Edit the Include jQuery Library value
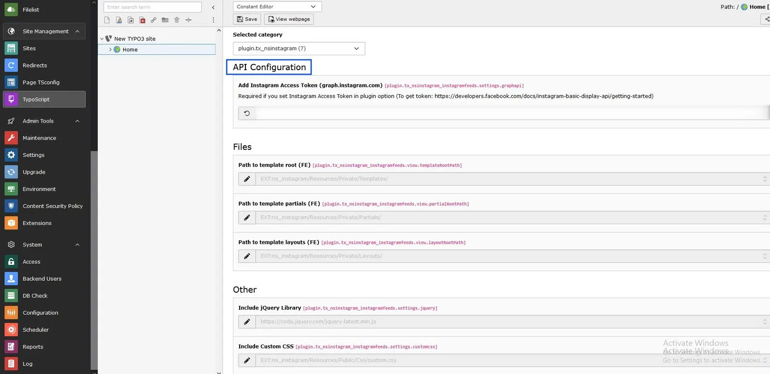Image resolution: width=770 pixels, height=374 pixels. (247, 322)
